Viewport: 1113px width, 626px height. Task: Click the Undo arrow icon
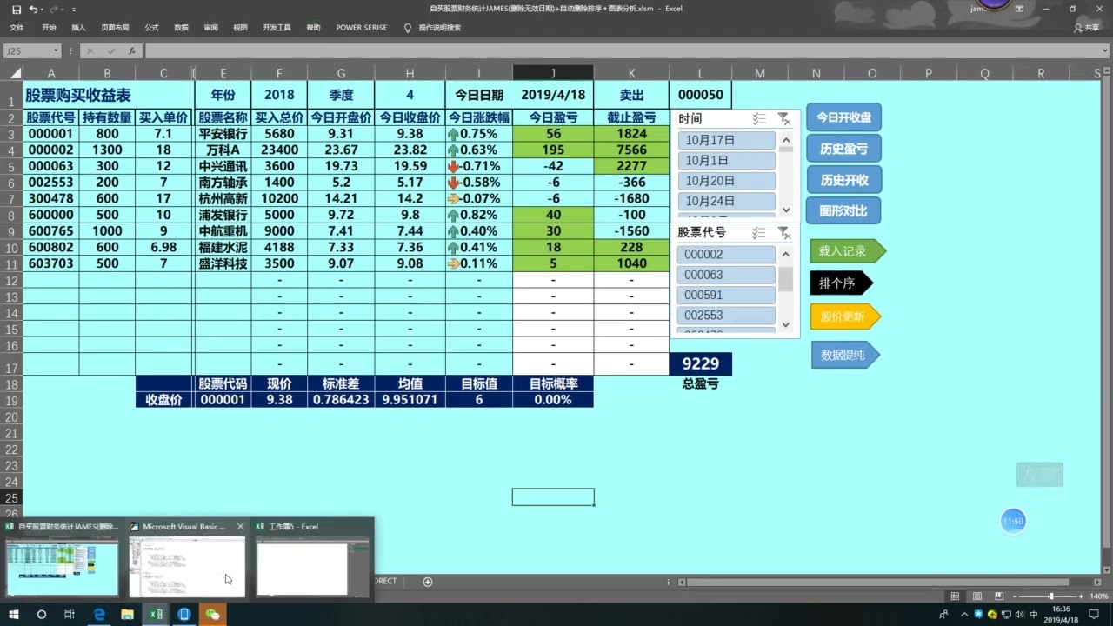(34, 9)
